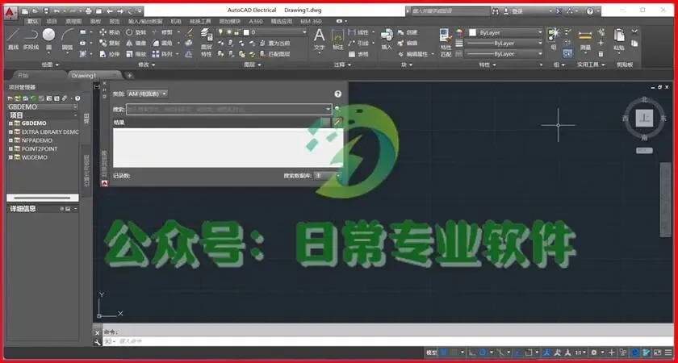The image size is (678, 363).
Task: Click 匹配图层 (Match Layer) button
Action: [274, 54]
